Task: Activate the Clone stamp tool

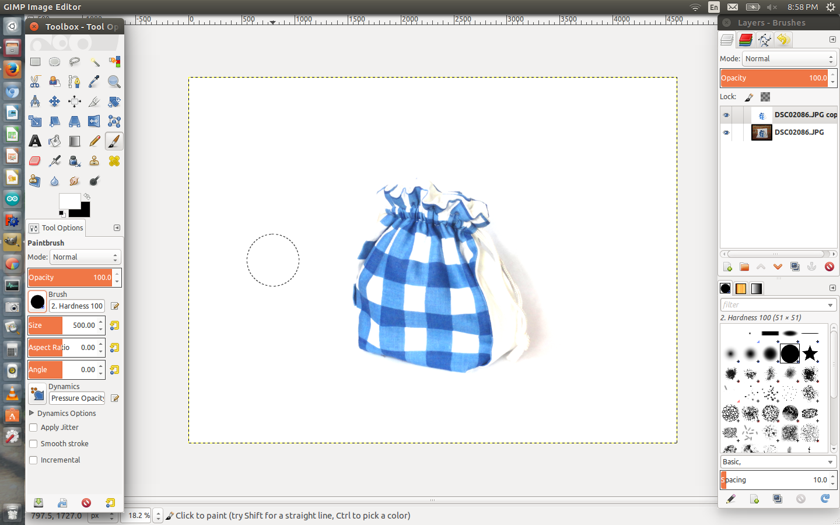Action: [x=94, y=160]
